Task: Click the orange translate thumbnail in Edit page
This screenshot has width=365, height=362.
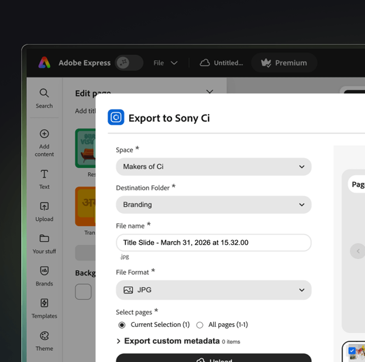Action: (x=85, y=206)
